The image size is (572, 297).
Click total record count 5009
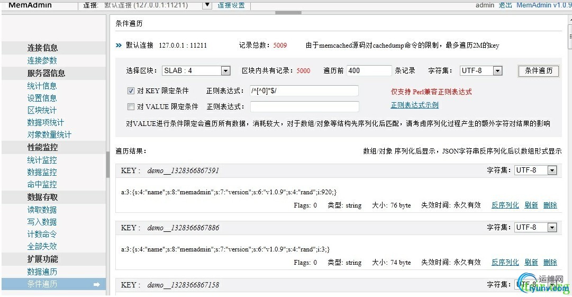[280, 45]
